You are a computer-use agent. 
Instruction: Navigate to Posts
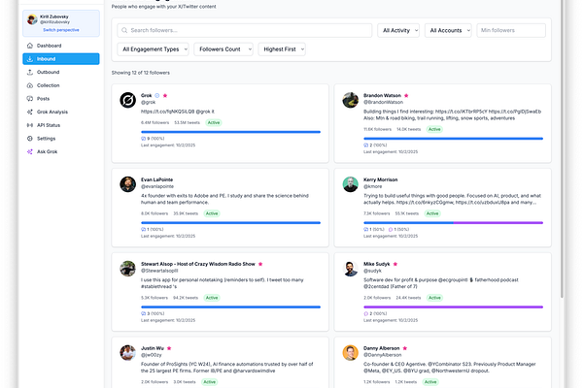click(61, 99)
